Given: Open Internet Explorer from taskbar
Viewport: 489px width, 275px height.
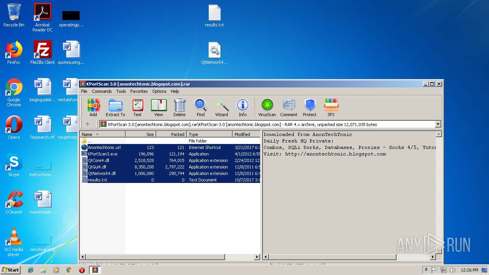Looking at the screenshot, I should point(31,270).
